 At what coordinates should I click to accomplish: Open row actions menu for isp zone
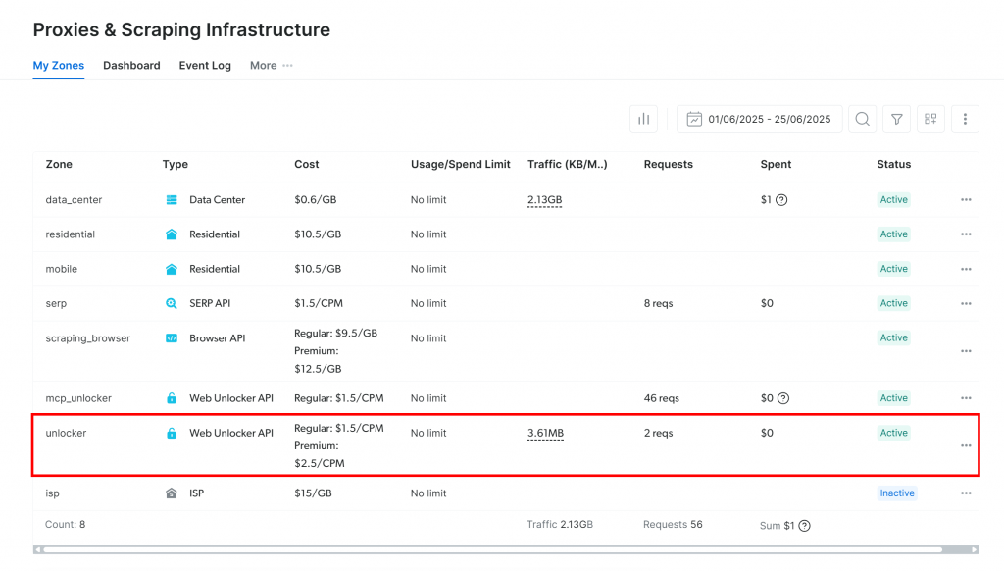(966, 493)
